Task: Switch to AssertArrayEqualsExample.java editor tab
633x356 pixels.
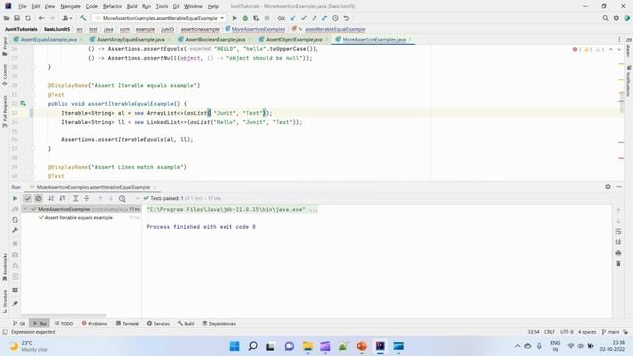Action: (x=131, y=40)
